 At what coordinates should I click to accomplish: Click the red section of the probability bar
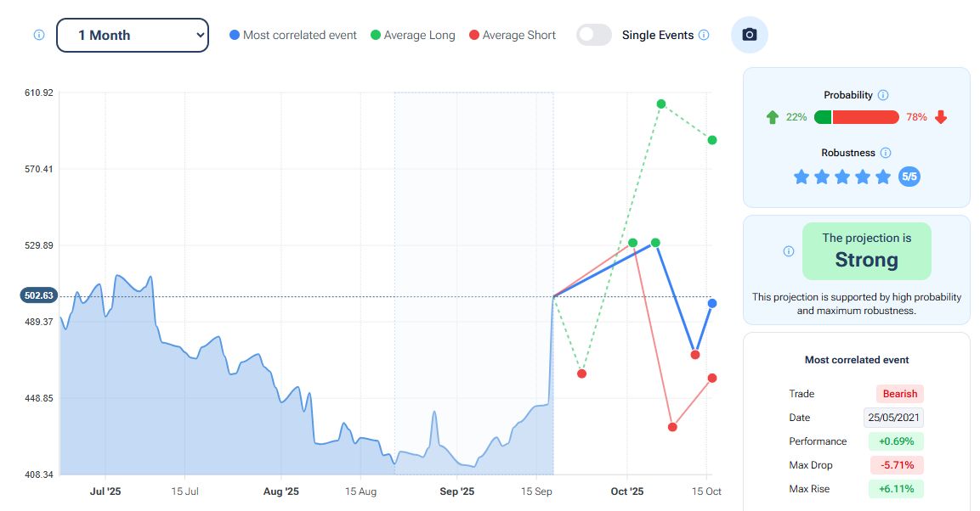(x=865, y=116)
